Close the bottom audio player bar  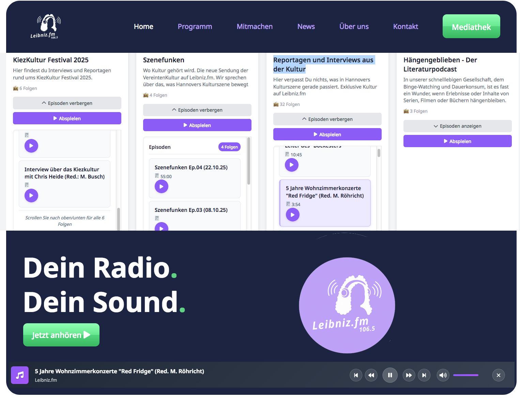point(498,375)
